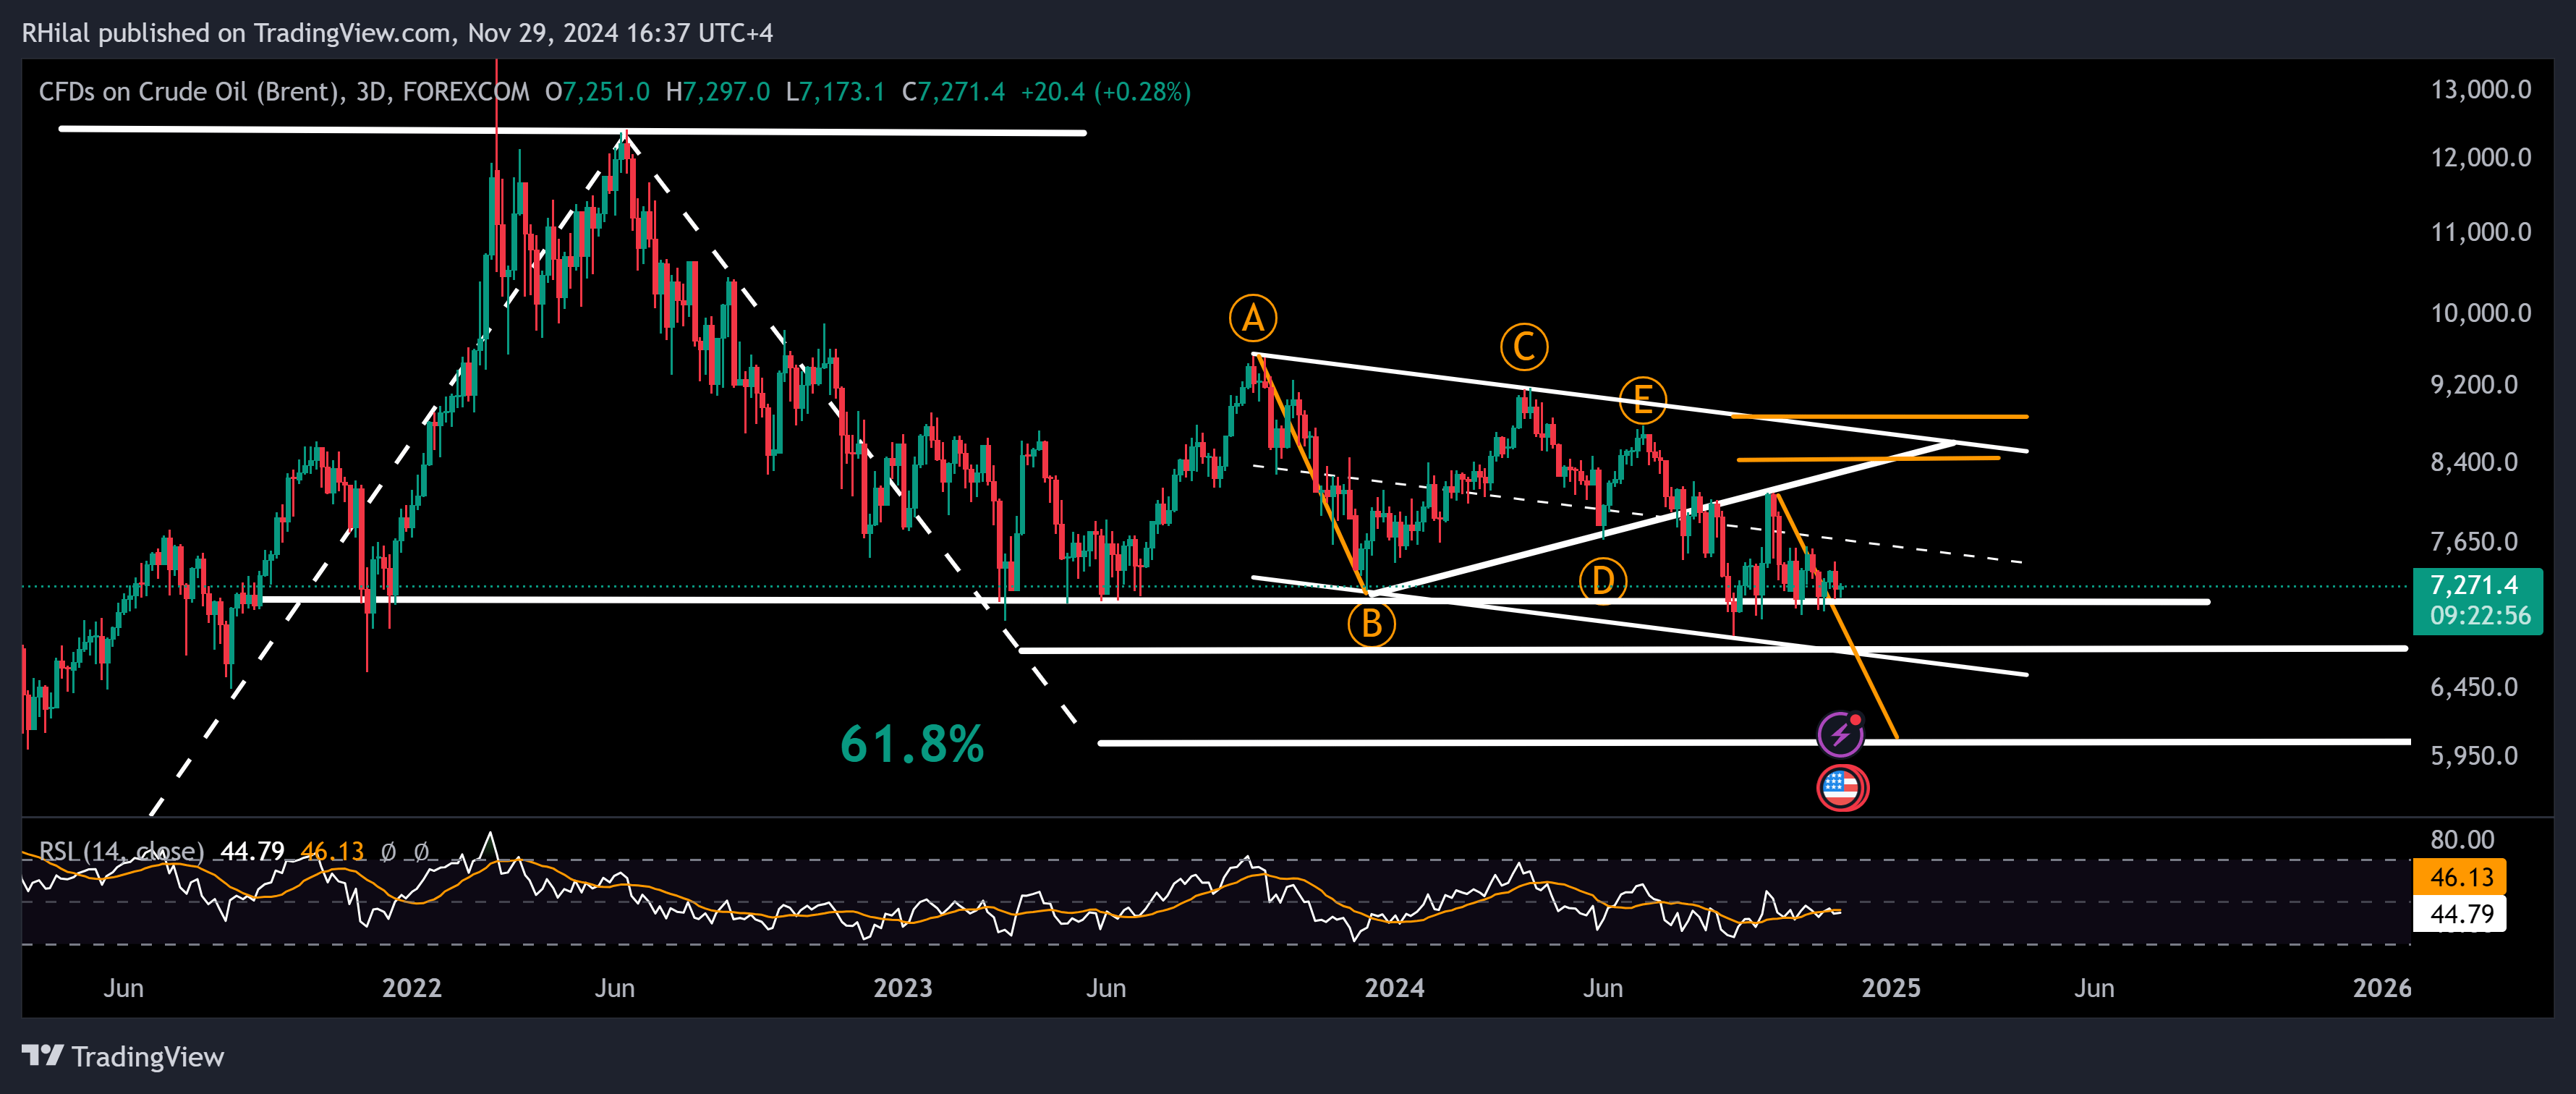Click the 61.8% retracement label
The width and height of the screenshot is (2576, 1094).
(x=912, y=745)
